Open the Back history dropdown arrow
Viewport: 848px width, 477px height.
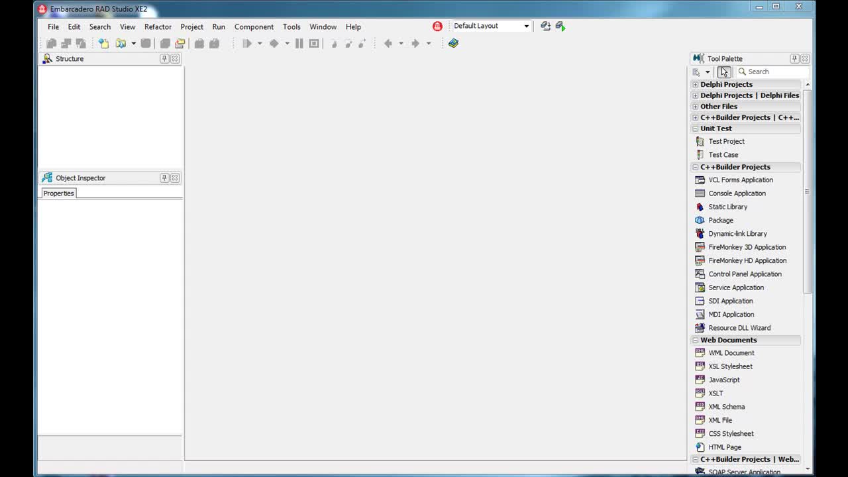401,43
